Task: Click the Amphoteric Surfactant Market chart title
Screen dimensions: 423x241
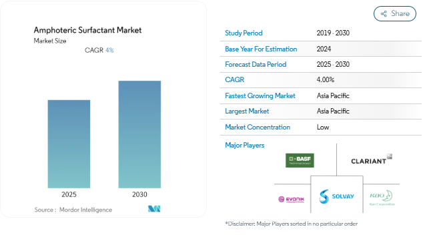Action: (87, 30)
